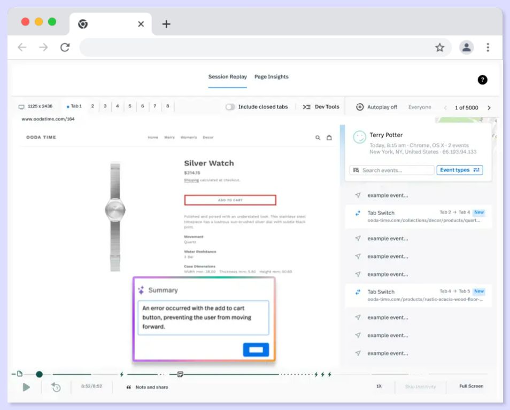The width and height of the screenshot is (510, 410).
Task: Click the browser forward arrow
Action: point(43,48)
